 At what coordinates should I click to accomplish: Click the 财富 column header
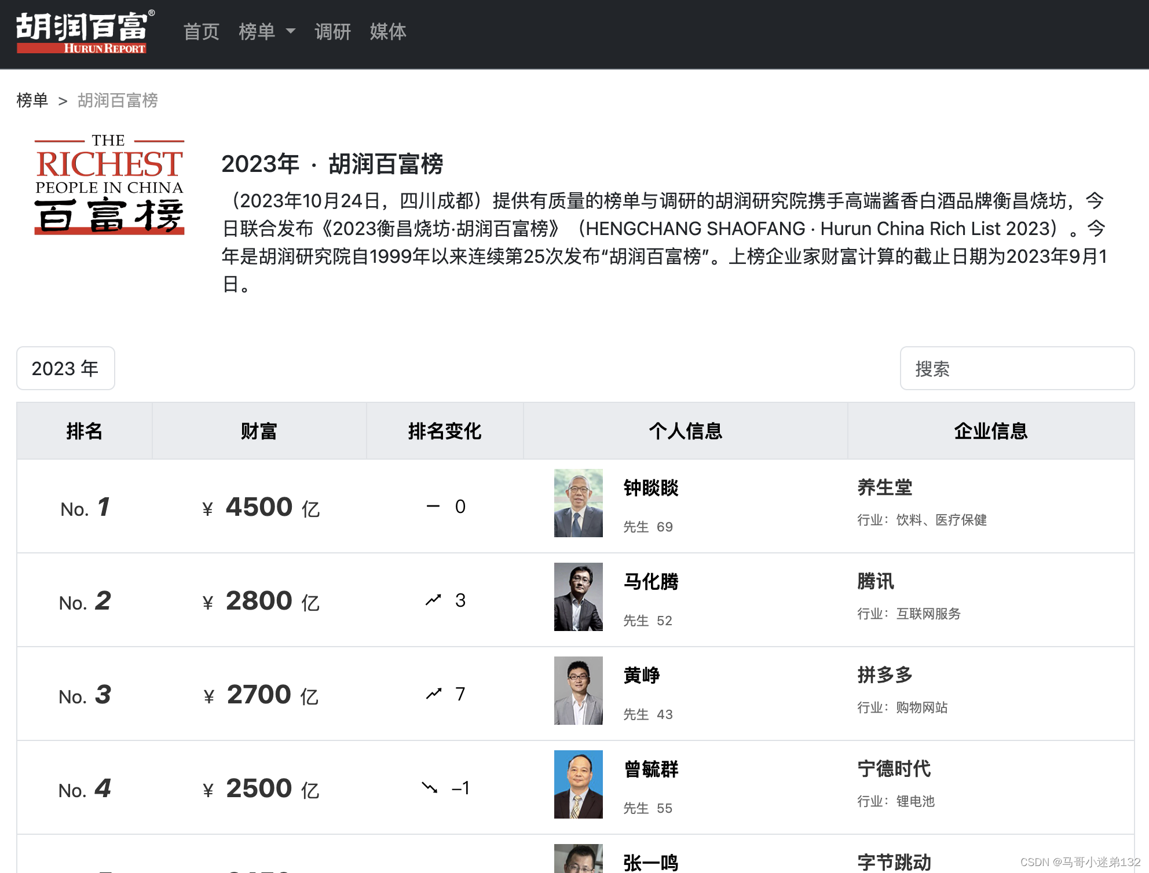pos(259,431)
